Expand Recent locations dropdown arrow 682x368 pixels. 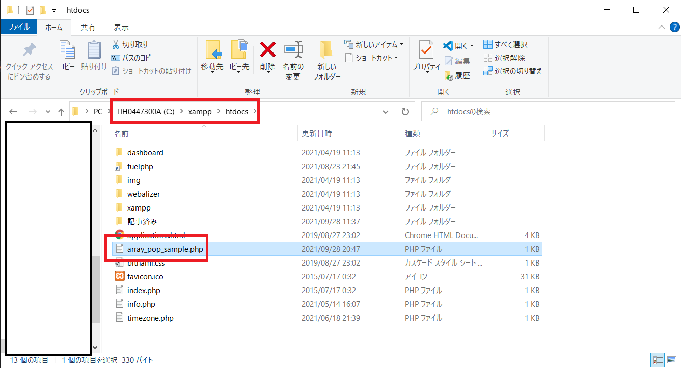48,112
